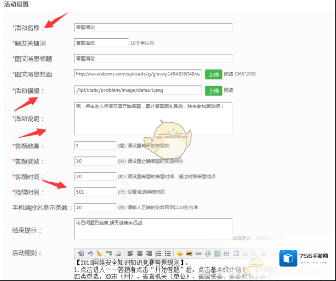The height and width of the screenshot is (281, 336).
Task: Open the smiley emoticon picker
Action: [x=180, y=253]
